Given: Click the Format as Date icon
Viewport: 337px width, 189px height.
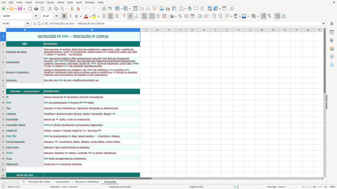Looking at the screenshot, I should [x=192, y=16].
